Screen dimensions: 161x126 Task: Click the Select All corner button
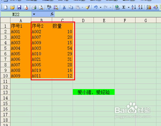[x=5, y=20]
